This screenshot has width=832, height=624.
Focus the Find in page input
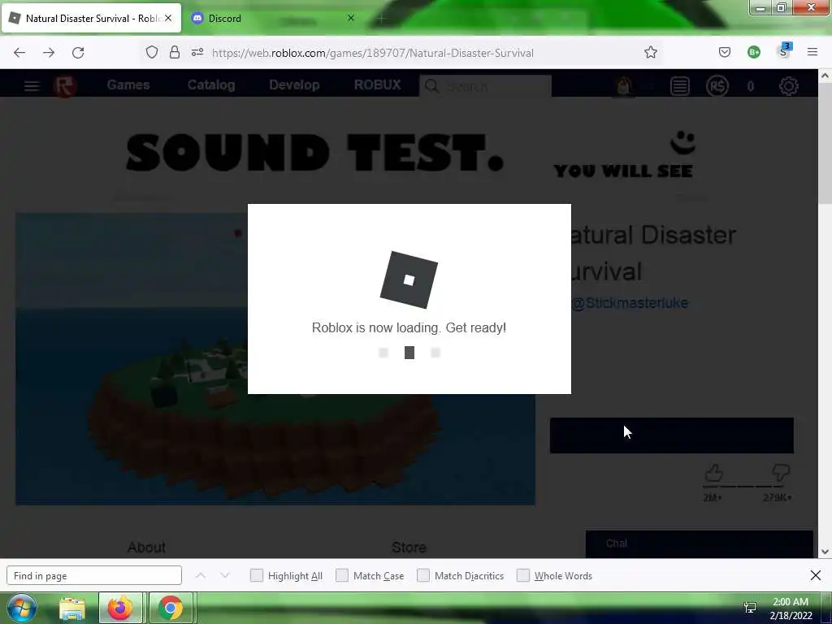[94, 575]
